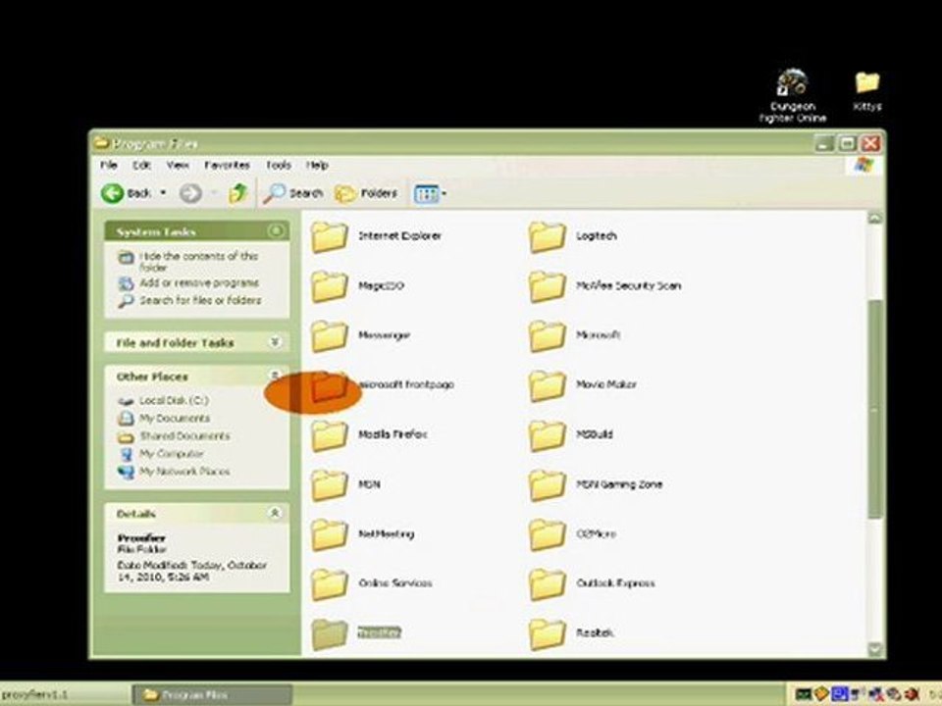Click Search for files or folders link
The image size is (942, 706).
[200, 300]
